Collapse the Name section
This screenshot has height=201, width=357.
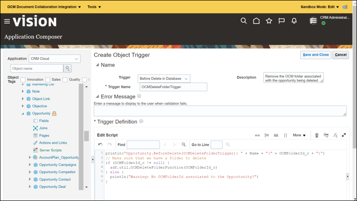pyautogui.click(x=97, y=65)
